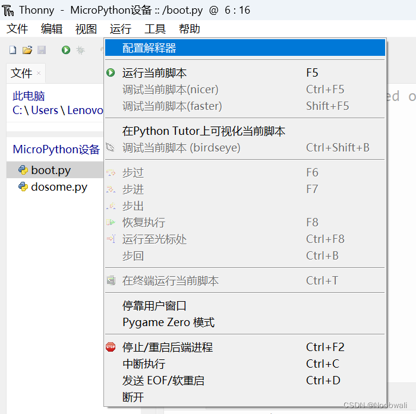Screen dimensions: 416x414
Task: Click the 运行至光标处 entry
Action: coord(245,239)
